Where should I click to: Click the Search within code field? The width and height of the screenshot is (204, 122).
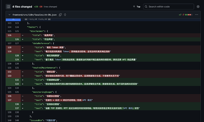[169, 6]
